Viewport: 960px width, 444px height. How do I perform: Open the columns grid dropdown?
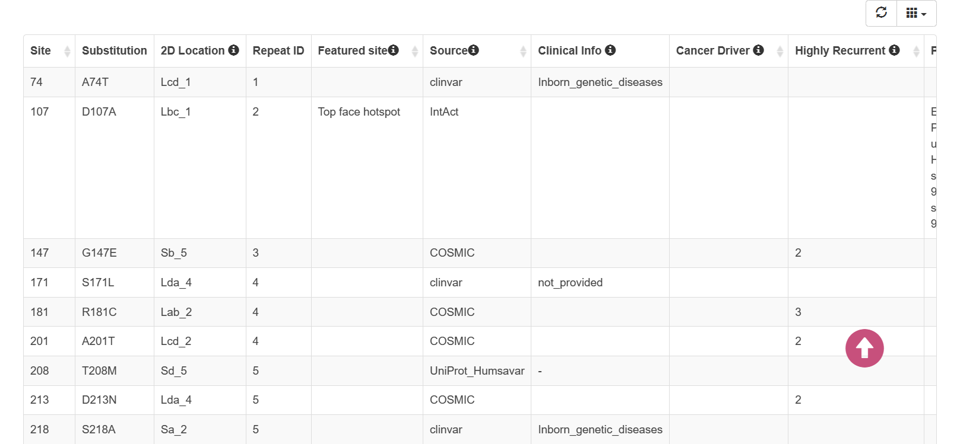coord(916,12)
